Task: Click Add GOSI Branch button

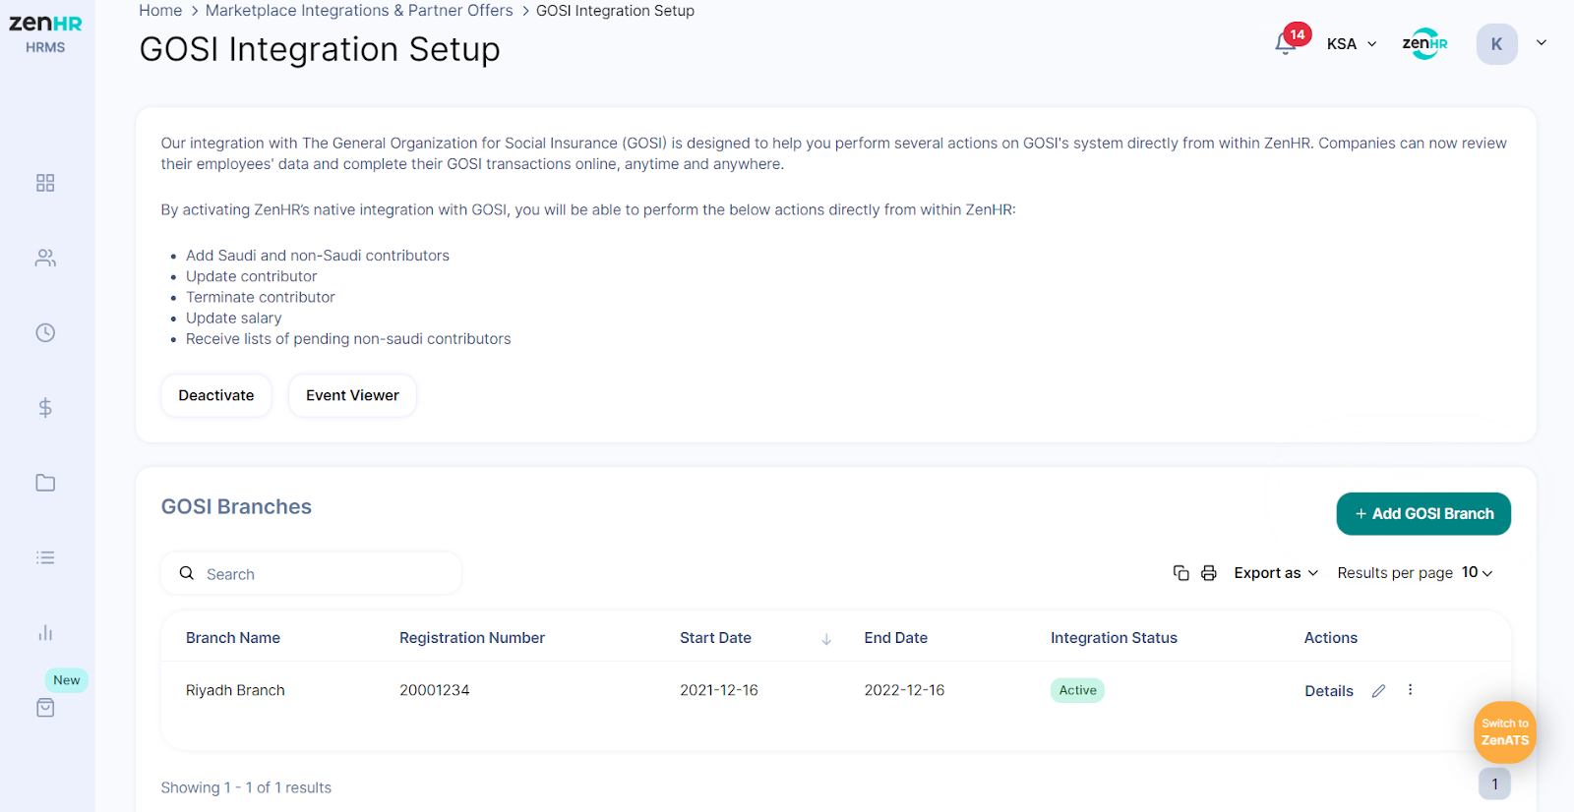Action: tap(1423, 514)
